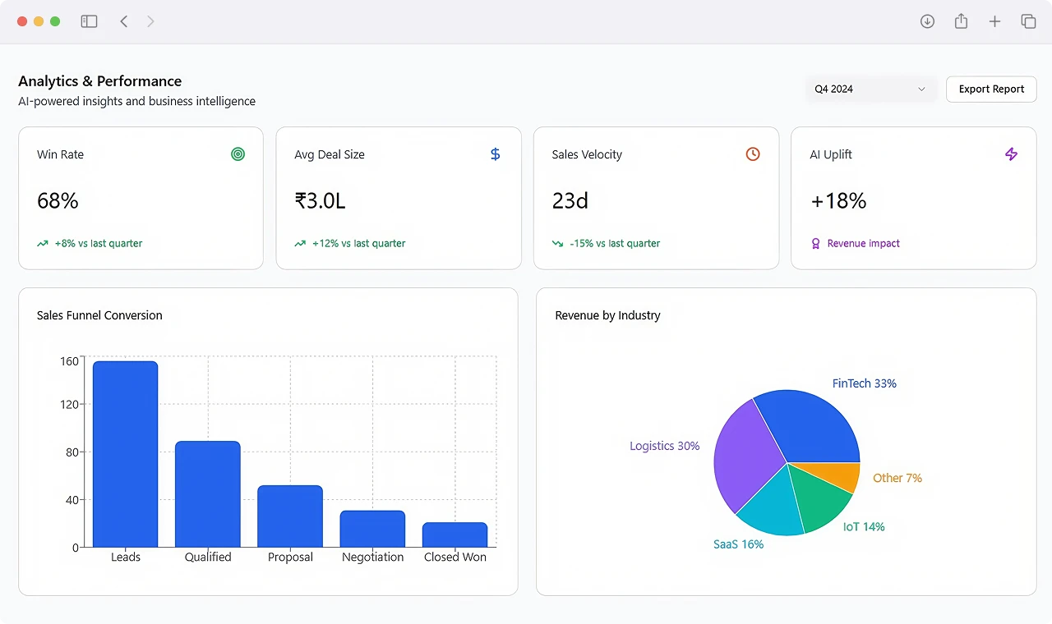This screenshot has height=624, width=1052.
Task: Click the Win Rate target icon
Action: tap(238, 154)
